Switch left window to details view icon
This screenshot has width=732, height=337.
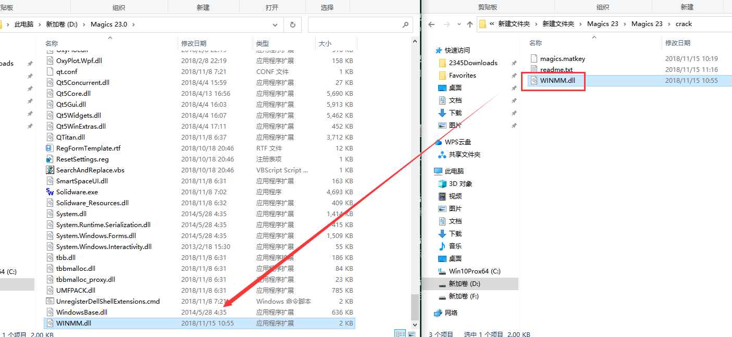(x=400, y=333)
